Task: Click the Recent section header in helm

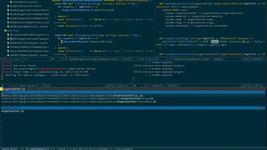Action: pos(133,92)
